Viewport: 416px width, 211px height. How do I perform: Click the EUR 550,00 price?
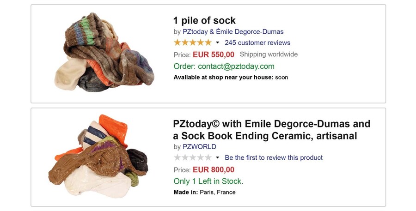[x=214, y=54]
